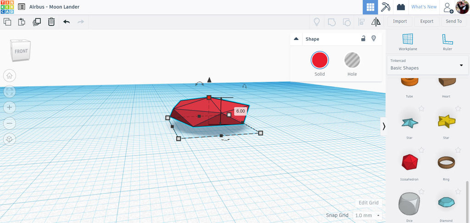Favorite the yellow Star shape

pyautogui.click(x=458, y=108)
